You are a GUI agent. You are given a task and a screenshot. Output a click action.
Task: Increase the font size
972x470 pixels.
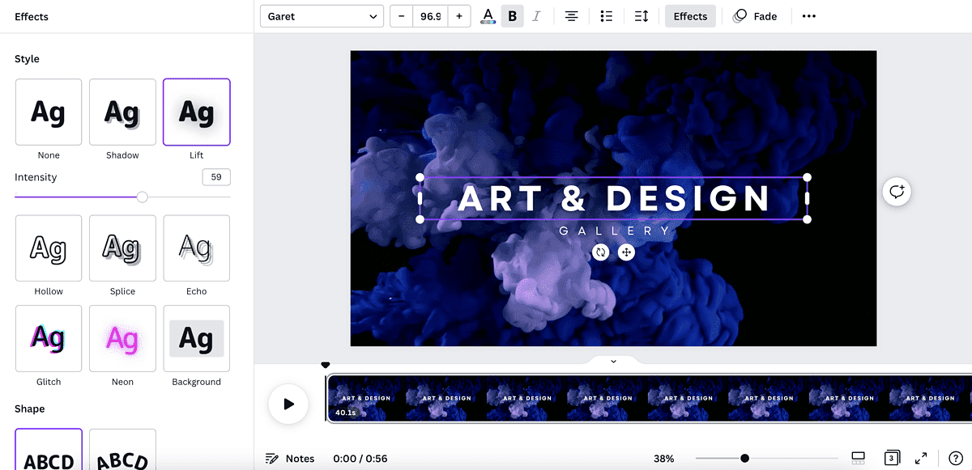point(459,15)
